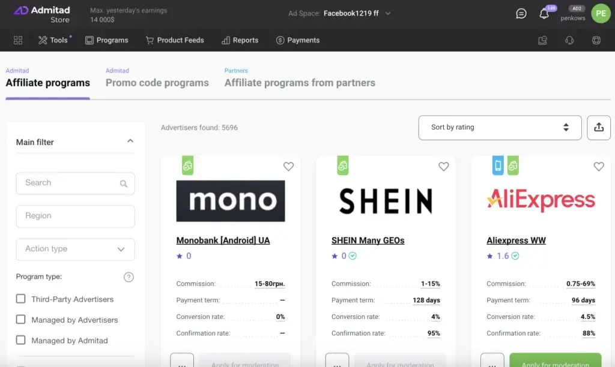Collapse the Main filter section

pos(130,141)
